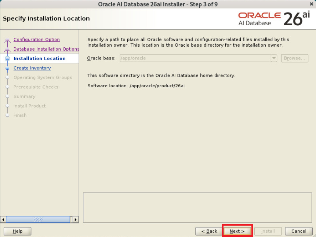Click the Software location path text

[157, 85]
